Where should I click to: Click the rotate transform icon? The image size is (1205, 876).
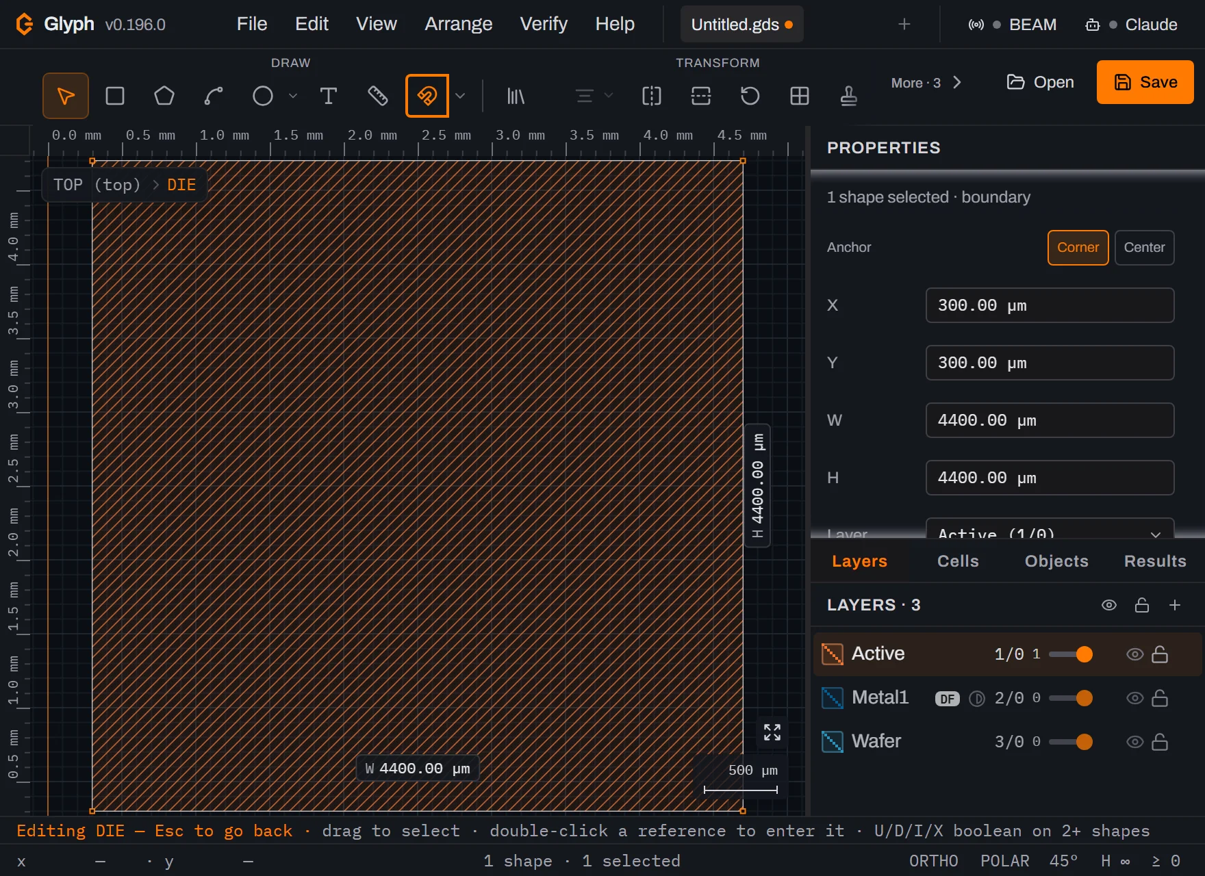coord(750,96)
